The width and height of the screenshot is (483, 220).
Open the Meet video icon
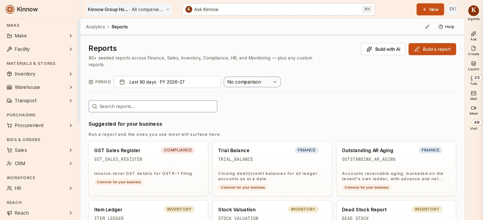(x=474, y=108)
